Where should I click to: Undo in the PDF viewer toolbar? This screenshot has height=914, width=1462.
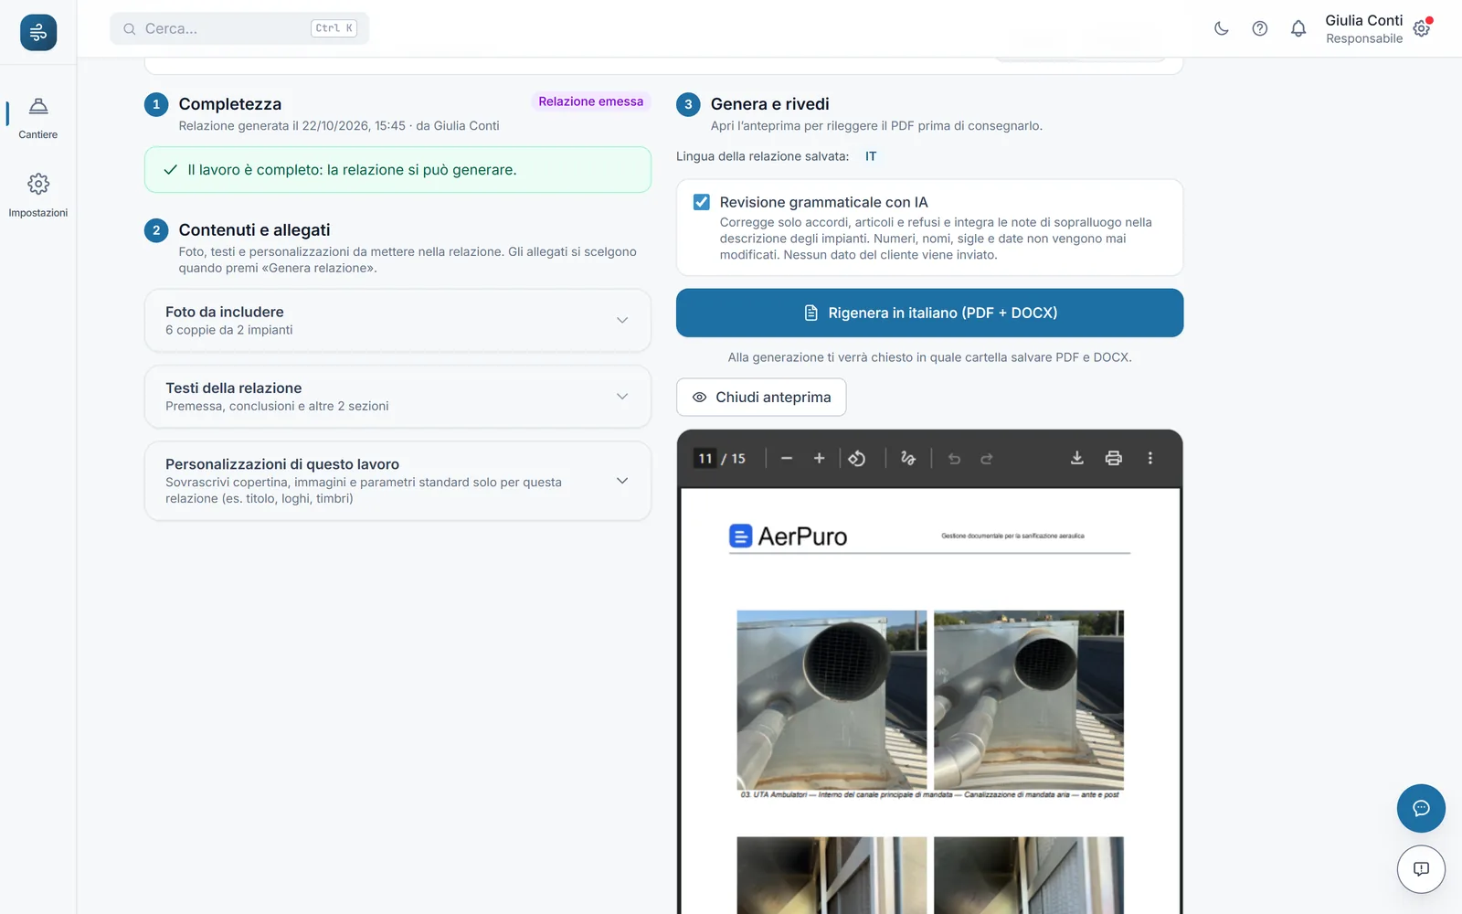pos(954,458)
